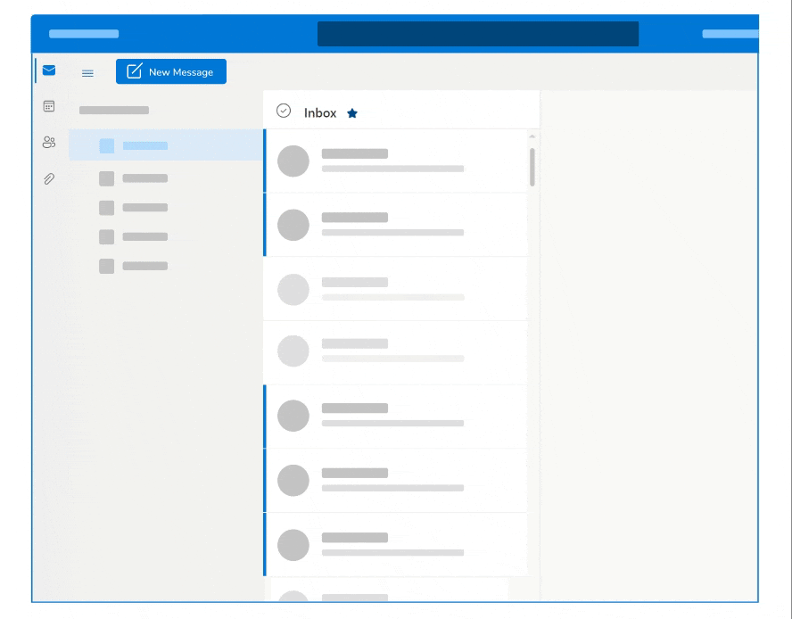Click the sender avatar of the second message
This screenshot has width=792, height=619.
pos(293,225)
